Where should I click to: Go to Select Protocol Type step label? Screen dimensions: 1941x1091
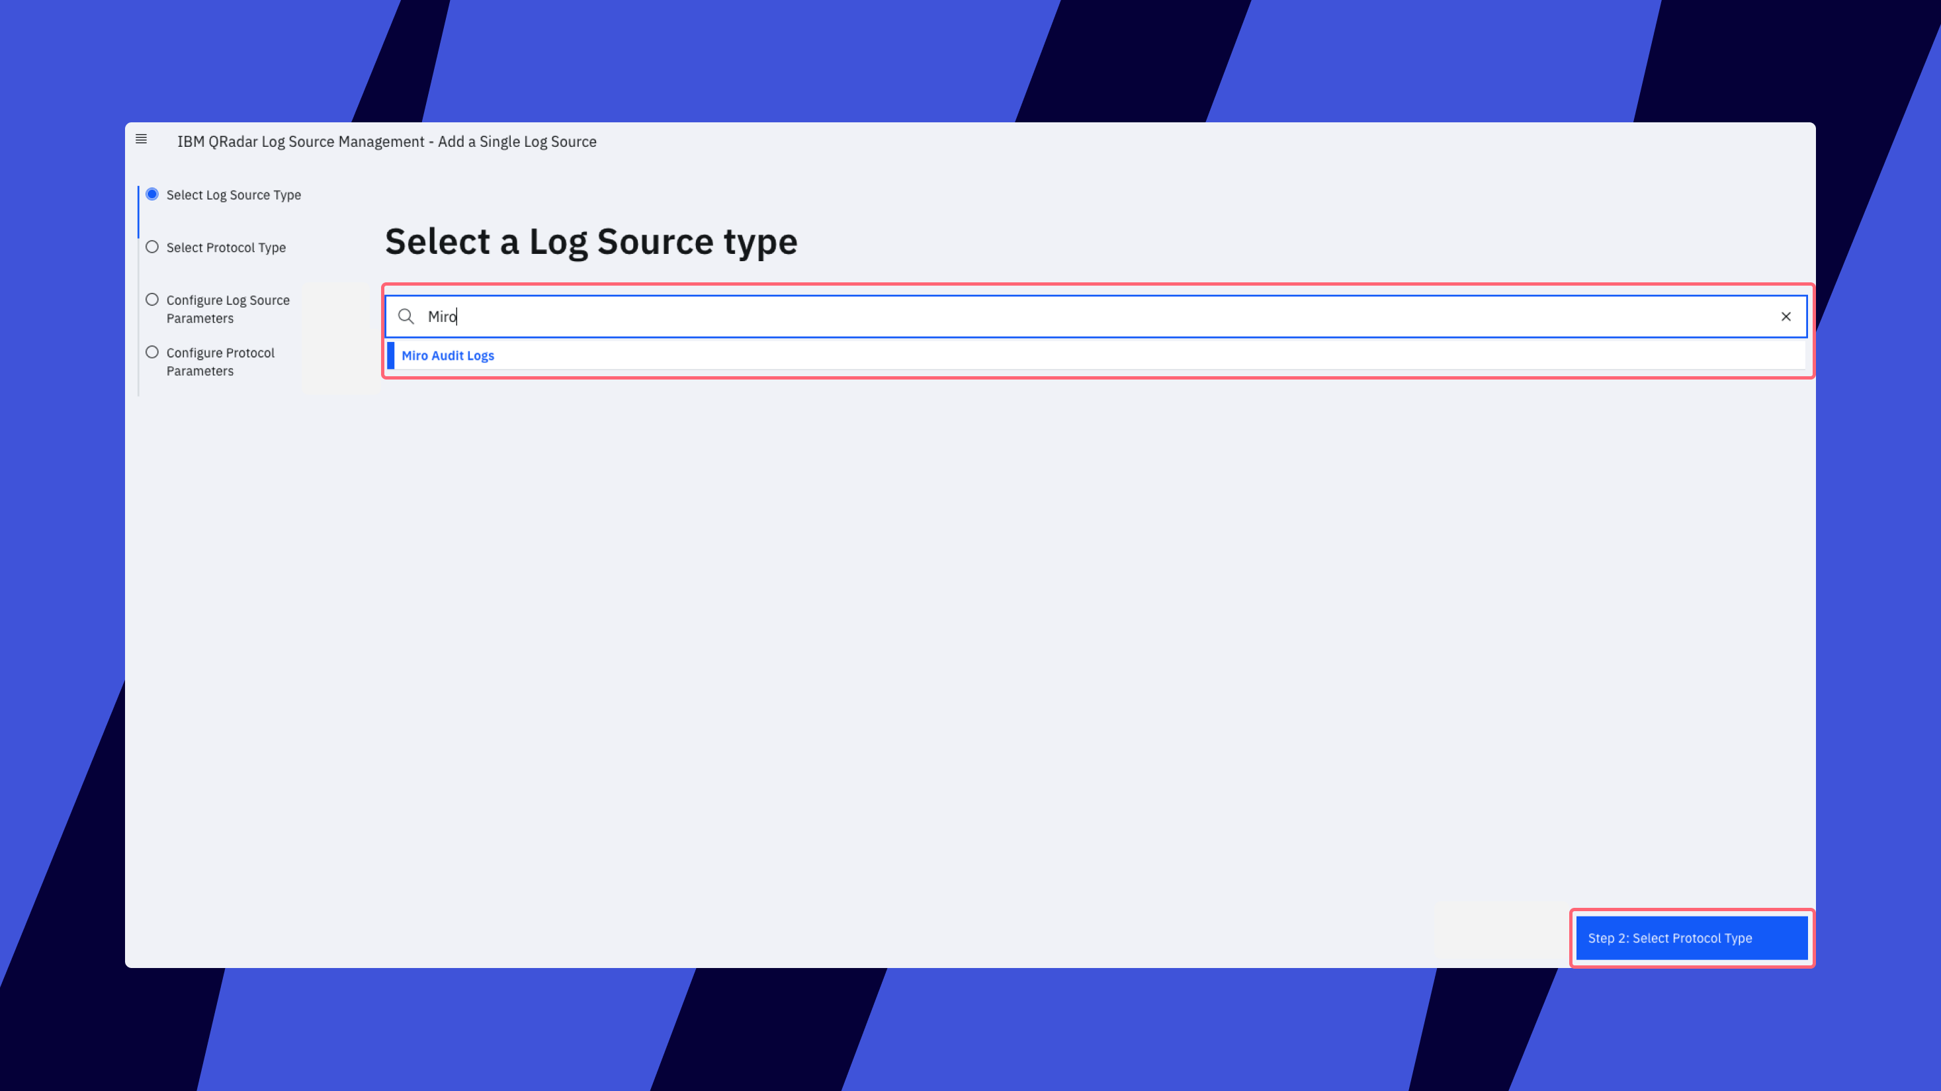tap(226, 248)
